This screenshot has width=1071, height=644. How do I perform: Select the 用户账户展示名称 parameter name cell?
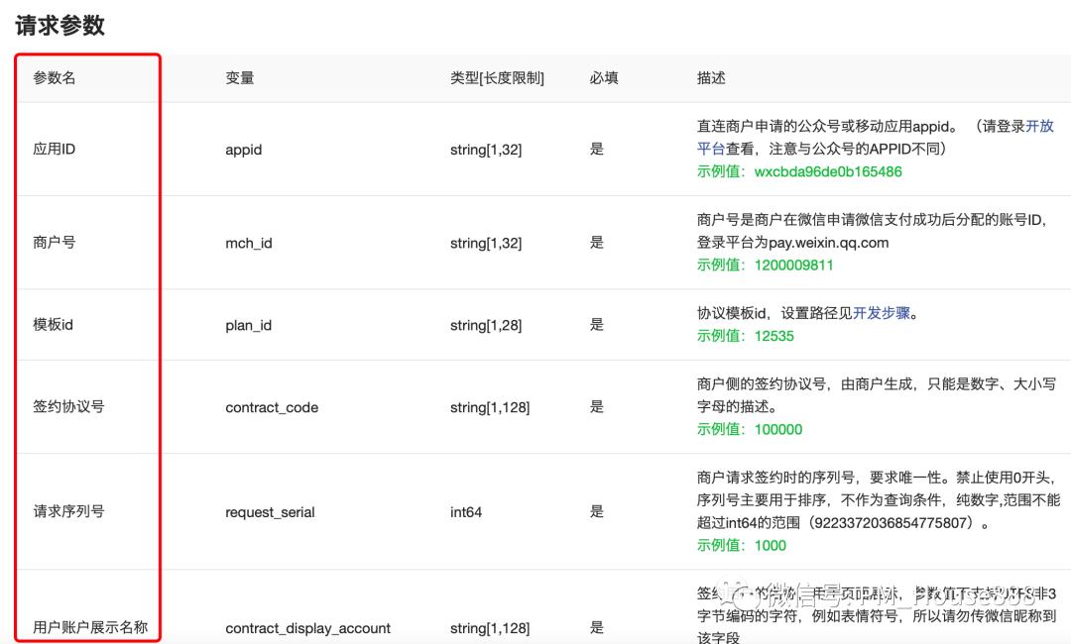(90, 627)
